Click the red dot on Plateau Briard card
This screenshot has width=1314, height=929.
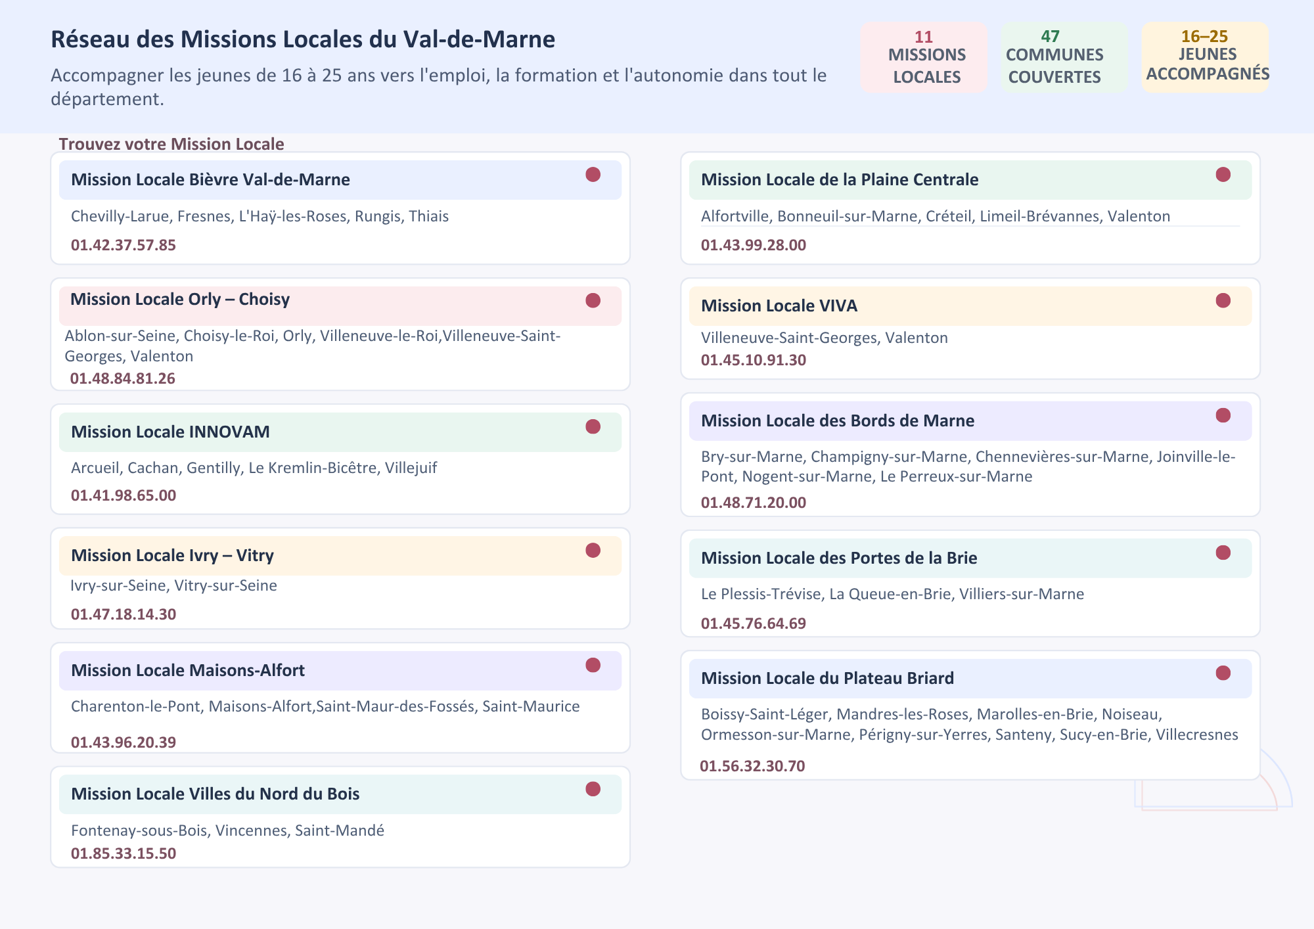[x=1223, y=673]
